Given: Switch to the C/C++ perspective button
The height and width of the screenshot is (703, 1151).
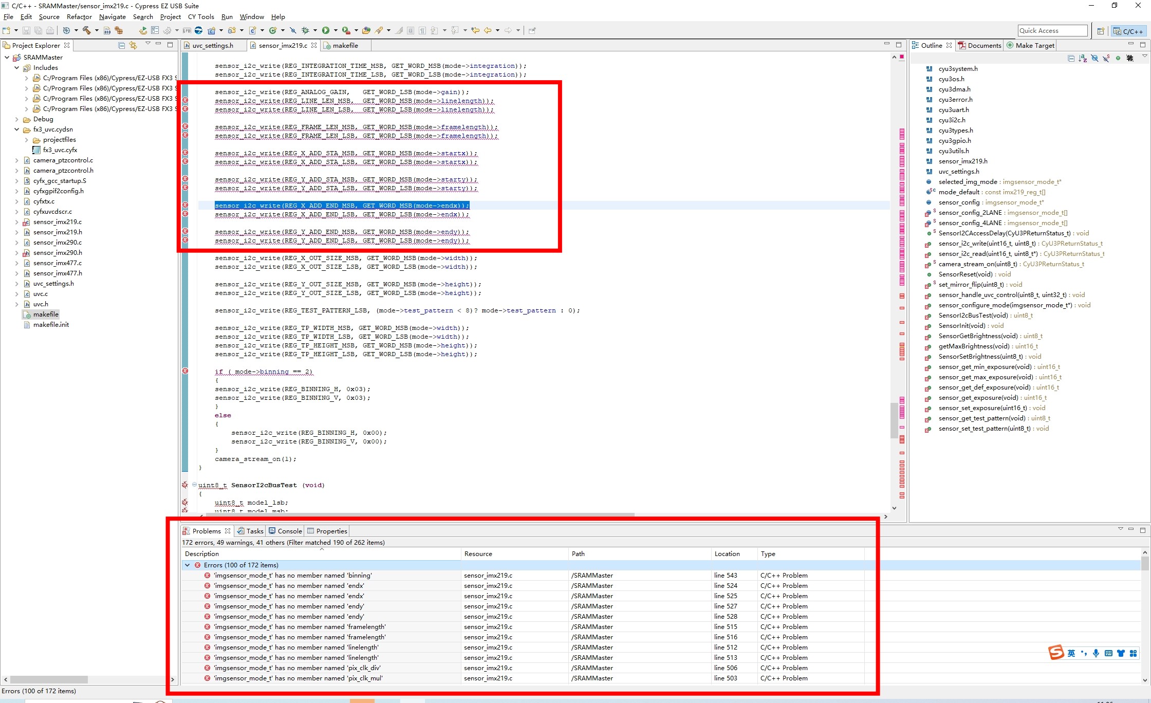Looking at the screenshot, I should pos(1129,30).
